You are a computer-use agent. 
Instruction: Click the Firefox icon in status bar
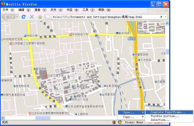point(114,122)
